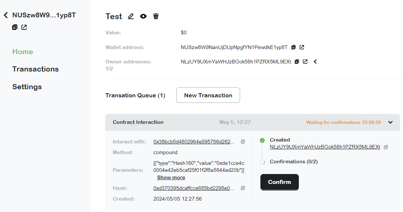Open Wallet address in block explorer
This screenshot has height=212, width=403.
click(x=302, y=47)
